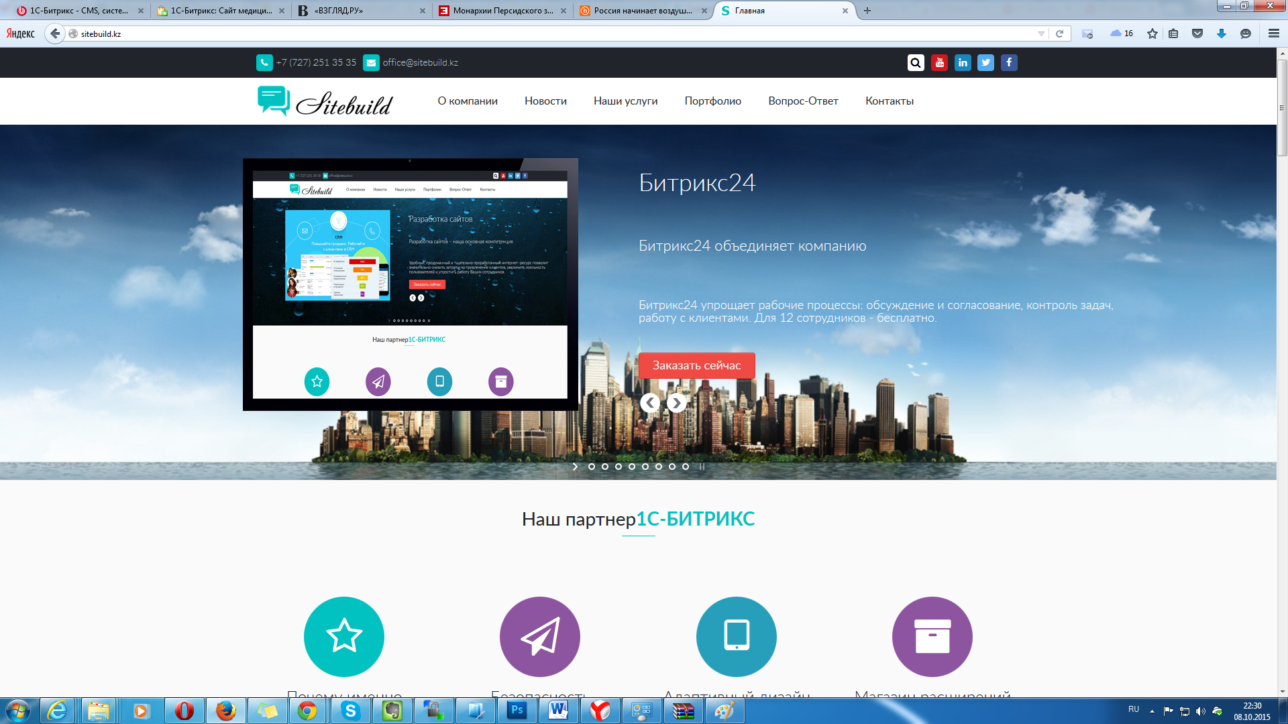Open volume control in system tray

tap(1201, 711)
